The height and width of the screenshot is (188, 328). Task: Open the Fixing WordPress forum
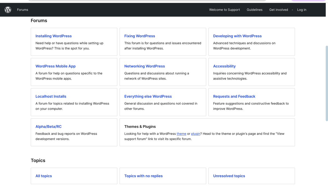pyautogui.click(x=140, y=36)
